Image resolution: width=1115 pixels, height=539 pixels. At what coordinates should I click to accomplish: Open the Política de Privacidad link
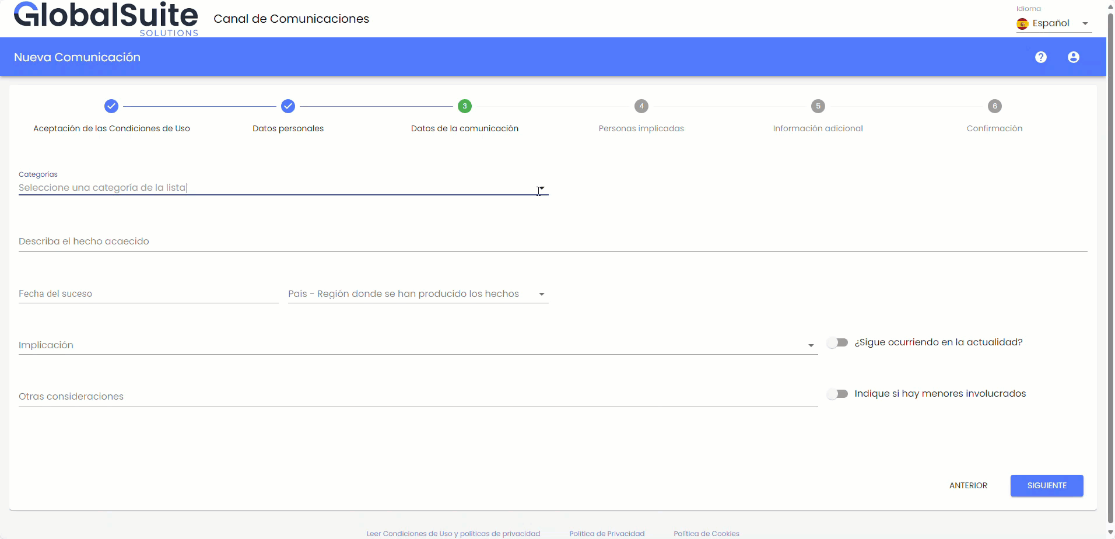(x=606, y=533)
